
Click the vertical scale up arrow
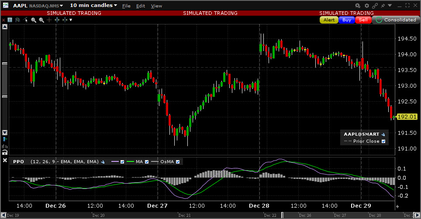coord(4,27)
